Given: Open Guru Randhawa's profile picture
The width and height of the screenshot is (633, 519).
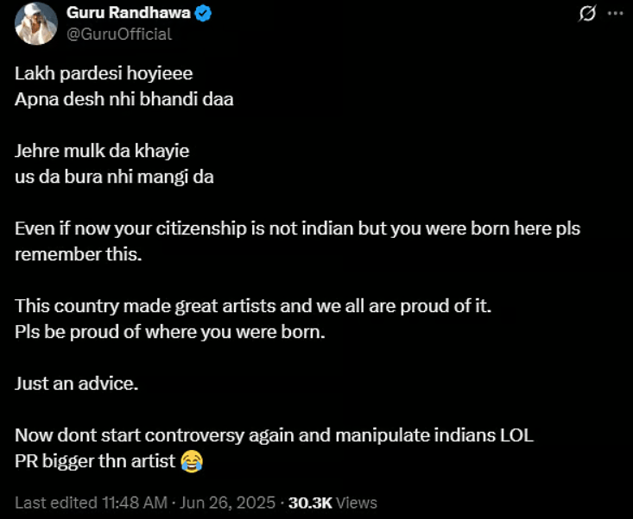Looking at the screenshot, I should click(x=36, y=23).
